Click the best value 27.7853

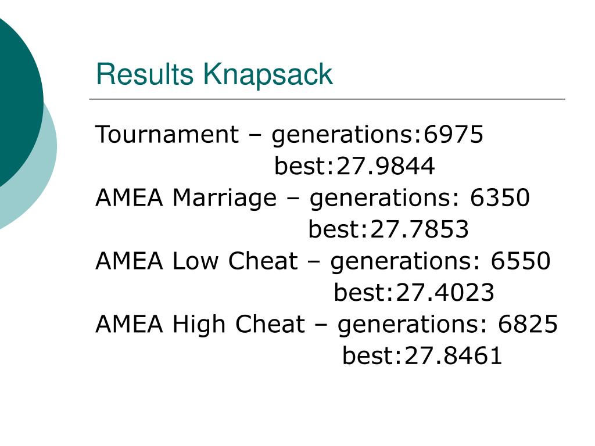420,229
